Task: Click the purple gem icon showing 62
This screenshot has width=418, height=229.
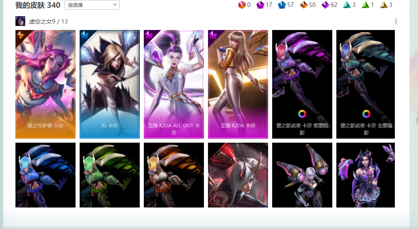Action: point(325,5)
